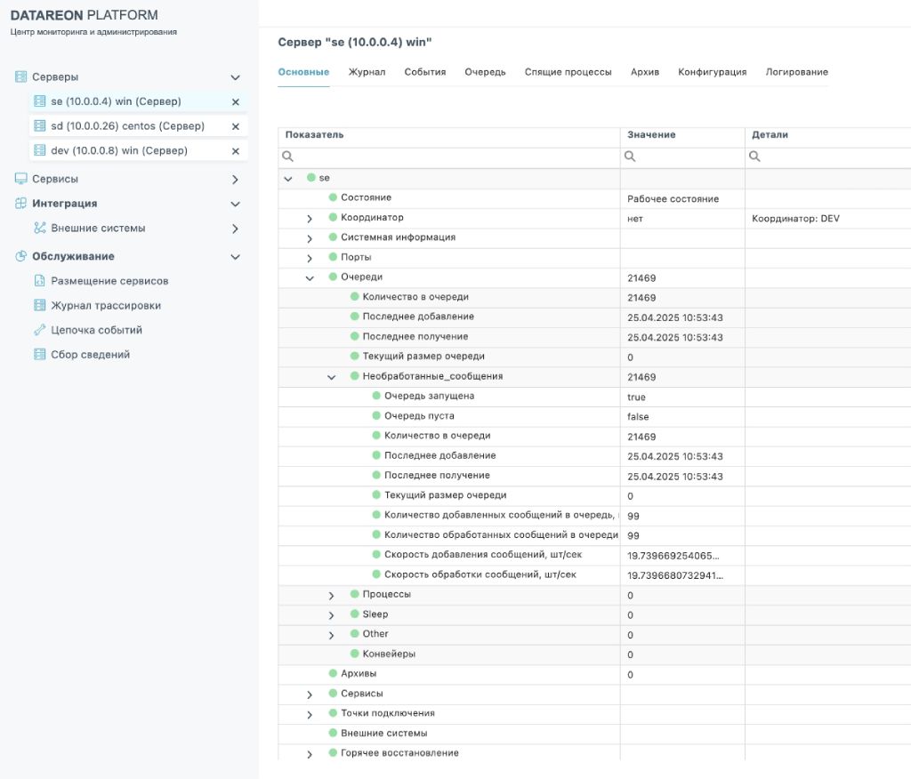The width and height of the screenshot is (911, 779).
Task: Expand the Other tree row
Action: 331,635
